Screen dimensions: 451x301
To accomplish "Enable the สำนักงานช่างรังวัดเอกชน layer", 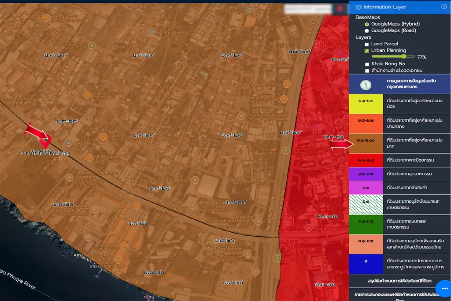I will [367, 71].
